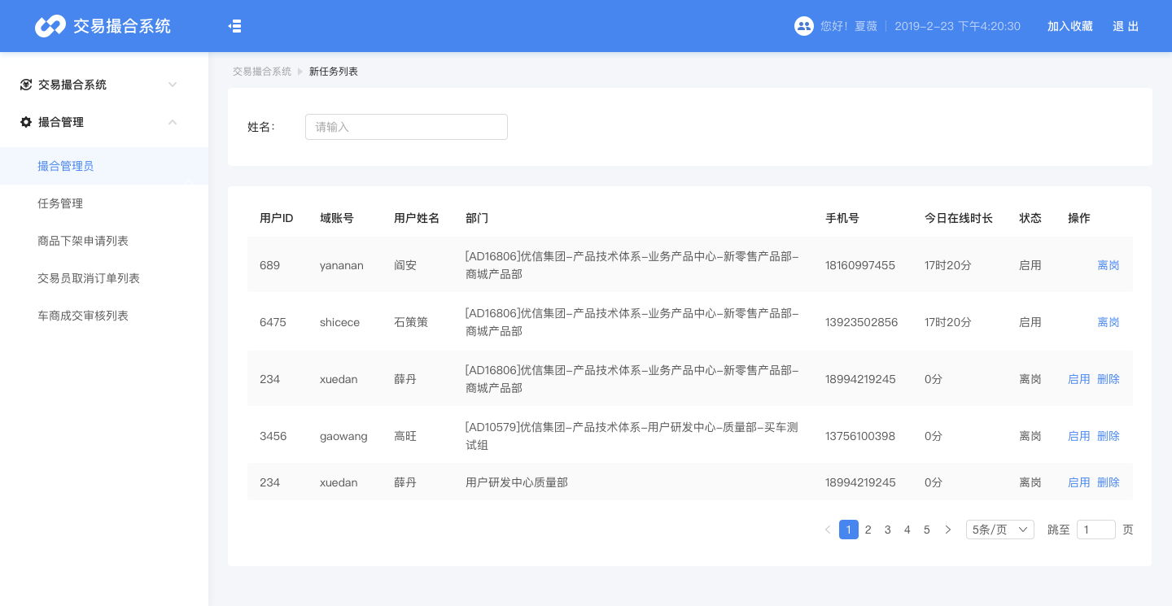Viewport: 1172px width, 606px height.
Task: Click the 交易撮合系统 breadcrumb link
Action: pyautogui.click(x=262, y=72)
